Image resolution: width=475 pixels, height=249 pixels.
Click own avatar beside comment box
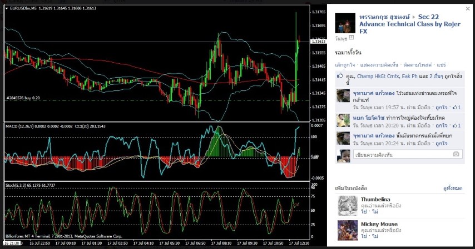click(343, 156)
